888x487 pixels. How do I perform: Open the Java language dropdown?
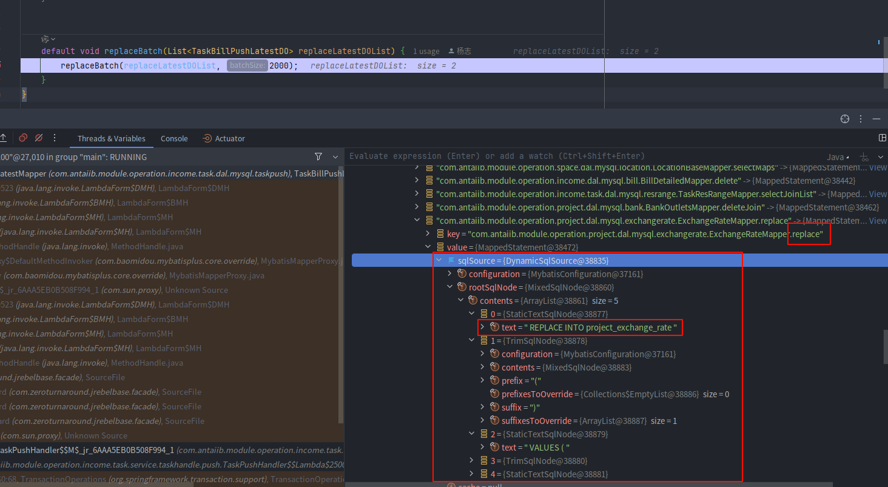tap(838, 157)
